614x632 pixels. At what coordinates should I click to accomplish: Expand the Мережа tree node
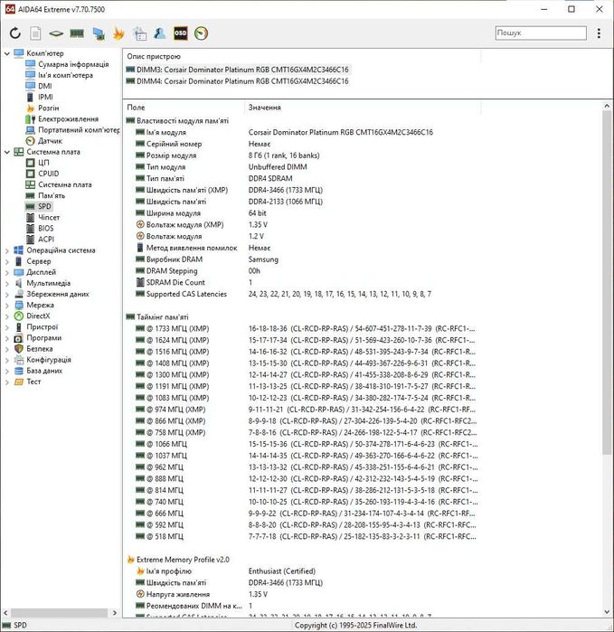click(7, 305)
